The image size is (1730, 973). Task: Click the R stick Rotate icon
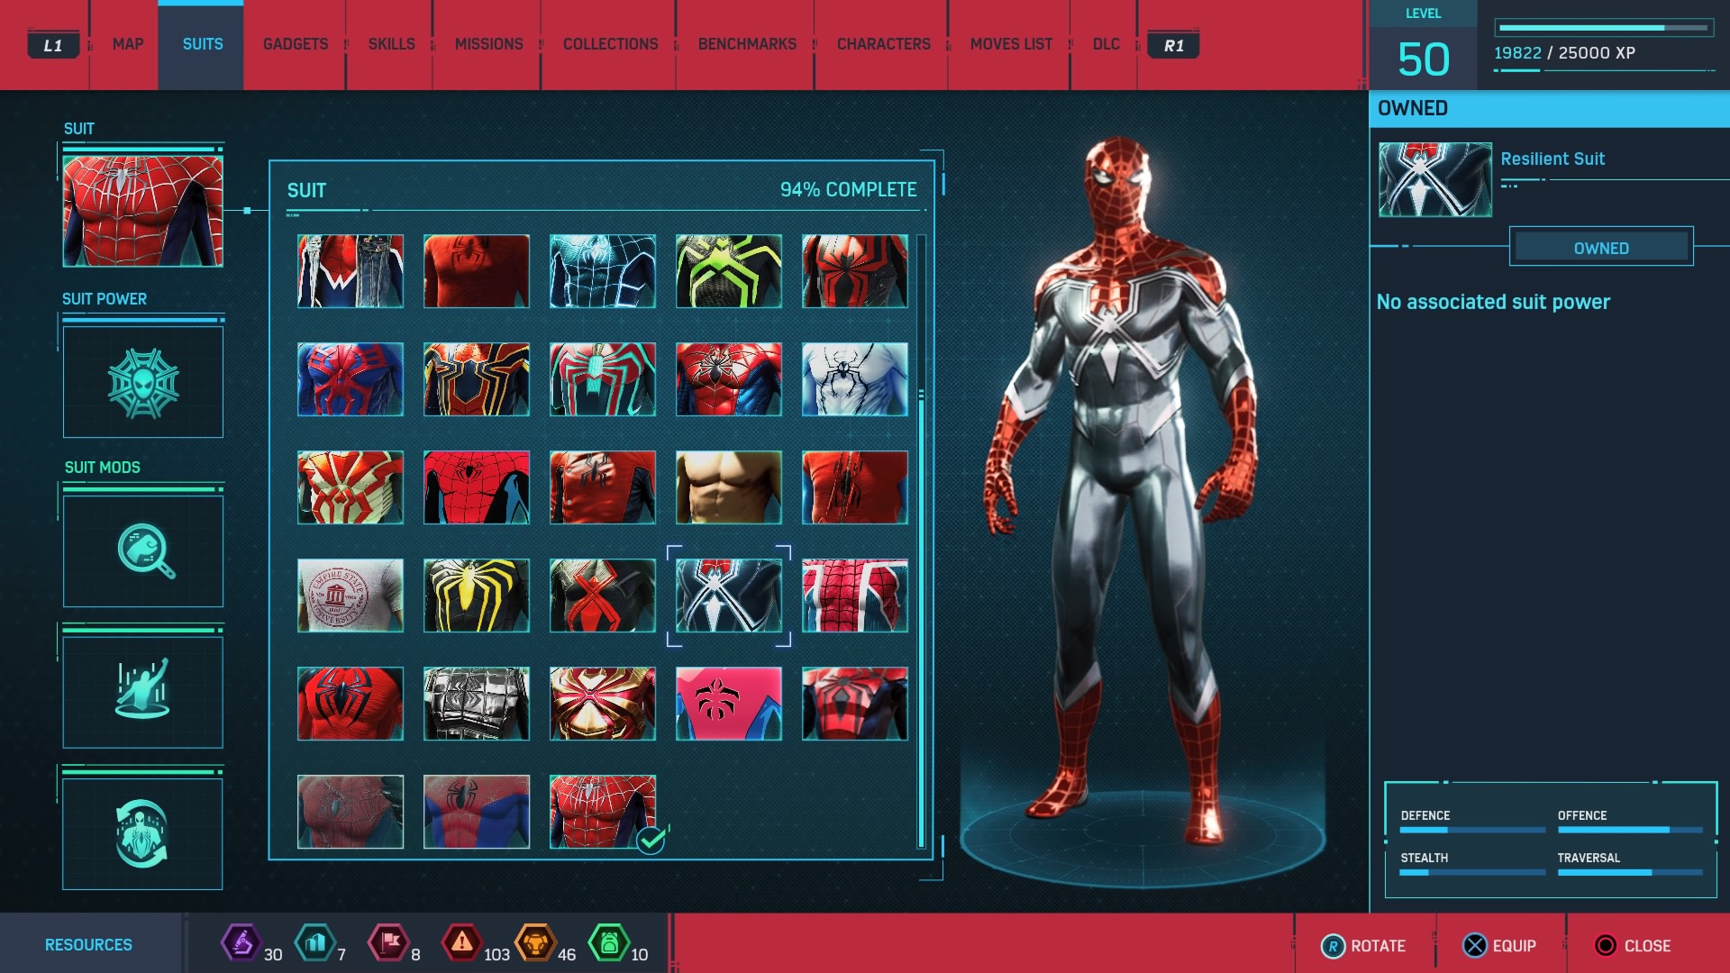[x=1333, y=946]
